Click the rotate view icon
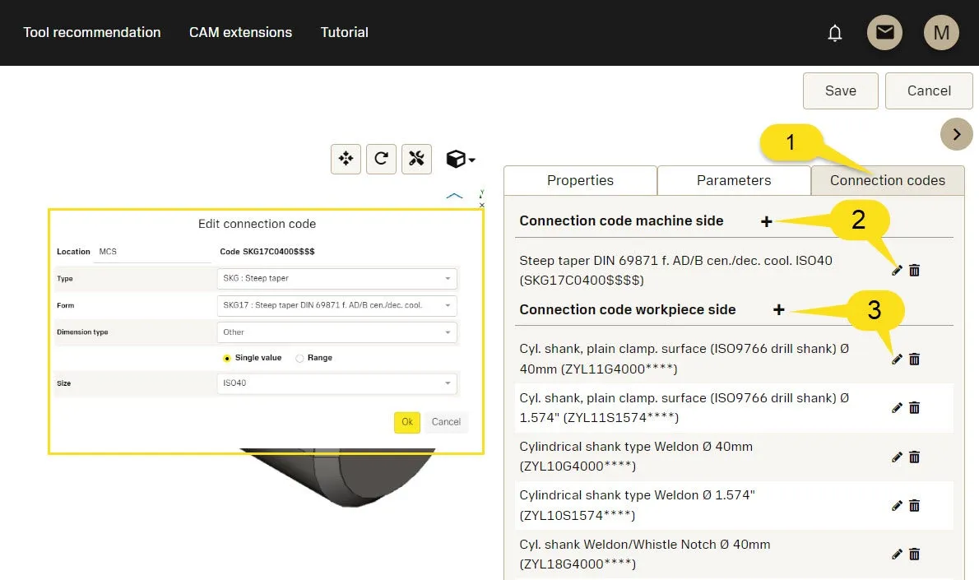 click(x=381, y=159)
